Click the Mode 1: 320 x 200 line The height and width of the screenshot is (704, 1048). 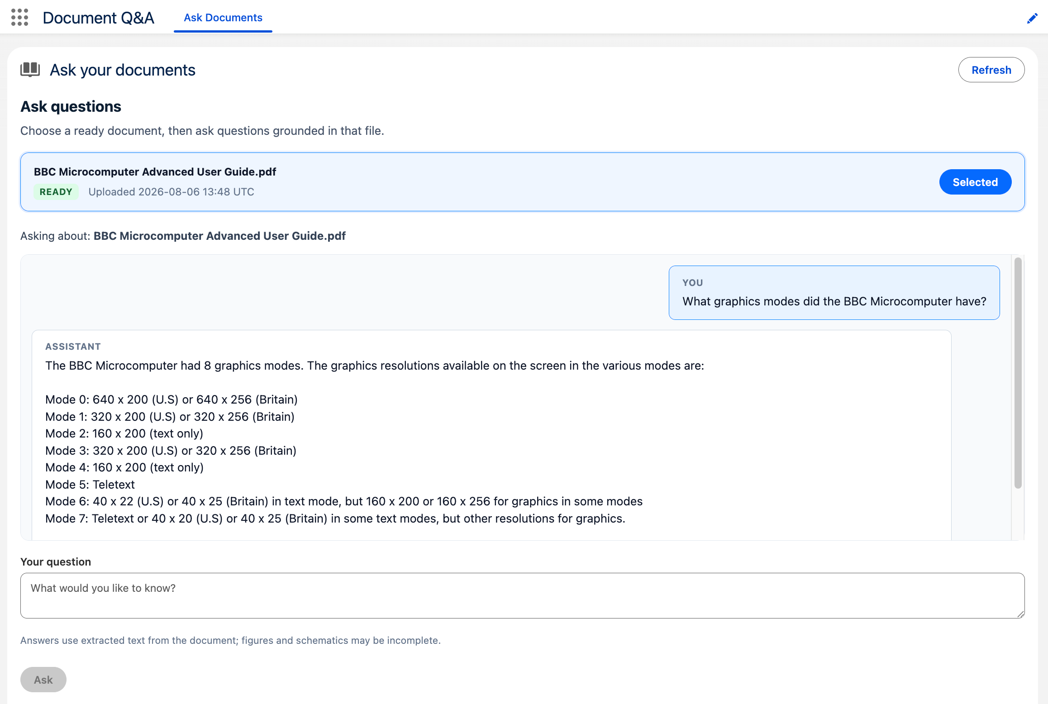point(170,417)
